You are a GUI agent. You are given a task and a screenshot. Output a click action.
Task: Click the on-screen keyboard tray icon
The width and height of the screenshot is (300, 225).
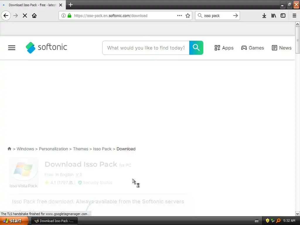tap(257, 221)
